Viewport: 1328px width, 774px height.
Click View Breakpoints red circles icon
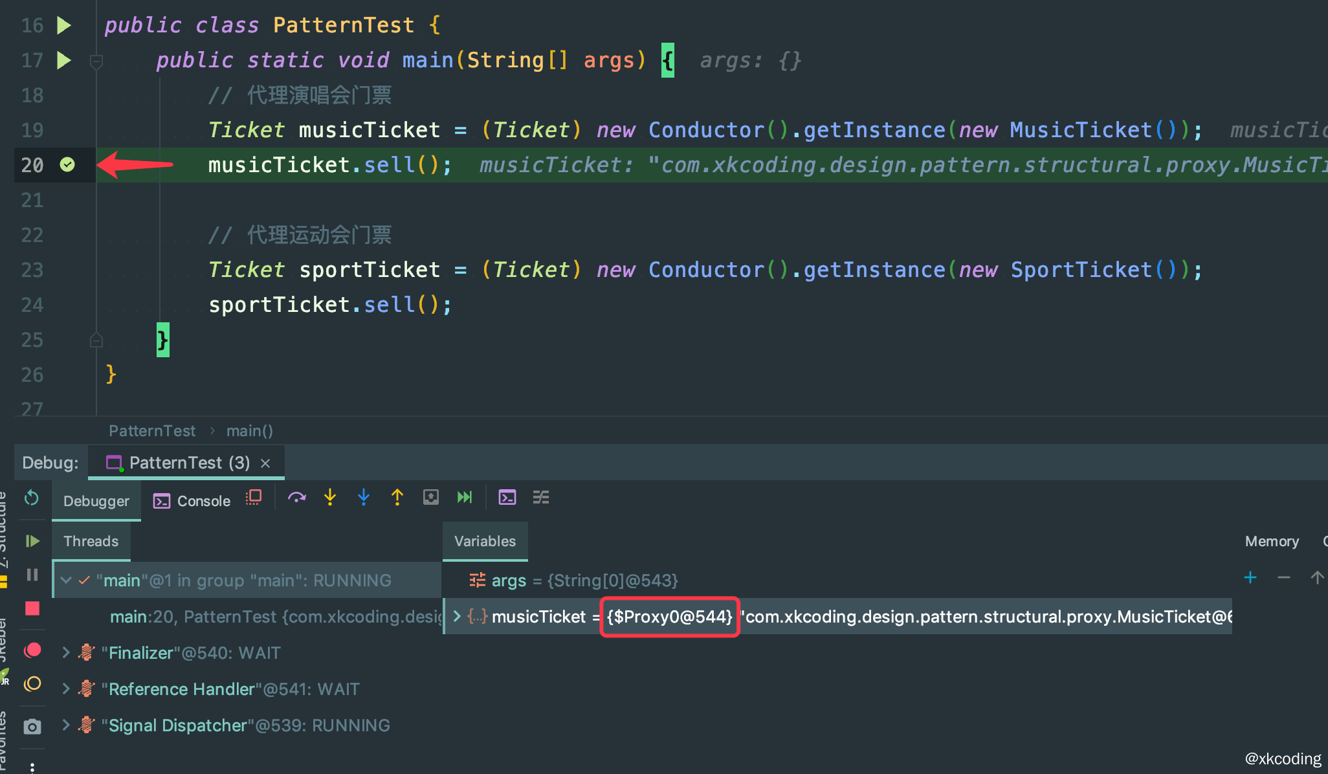pyautogui.click(x=32, y=650)
